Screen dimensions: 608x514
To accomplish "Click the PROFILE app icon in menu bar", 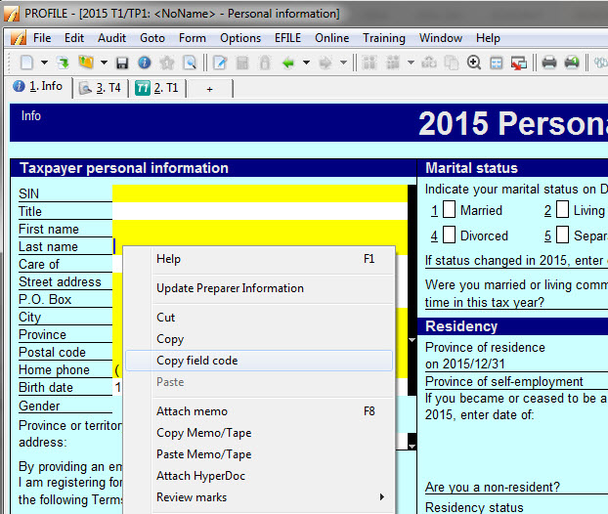I will point(19,38).
